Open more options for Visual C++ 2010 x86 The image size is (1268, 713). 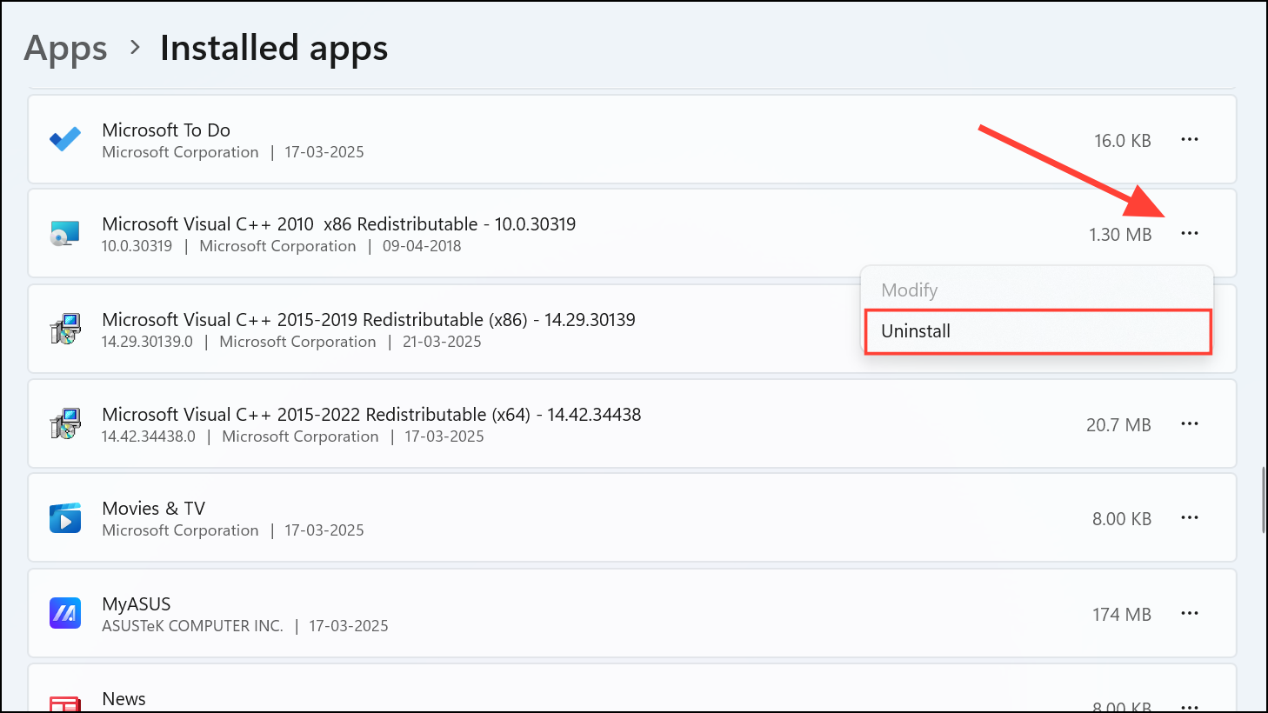[1190, 233]
